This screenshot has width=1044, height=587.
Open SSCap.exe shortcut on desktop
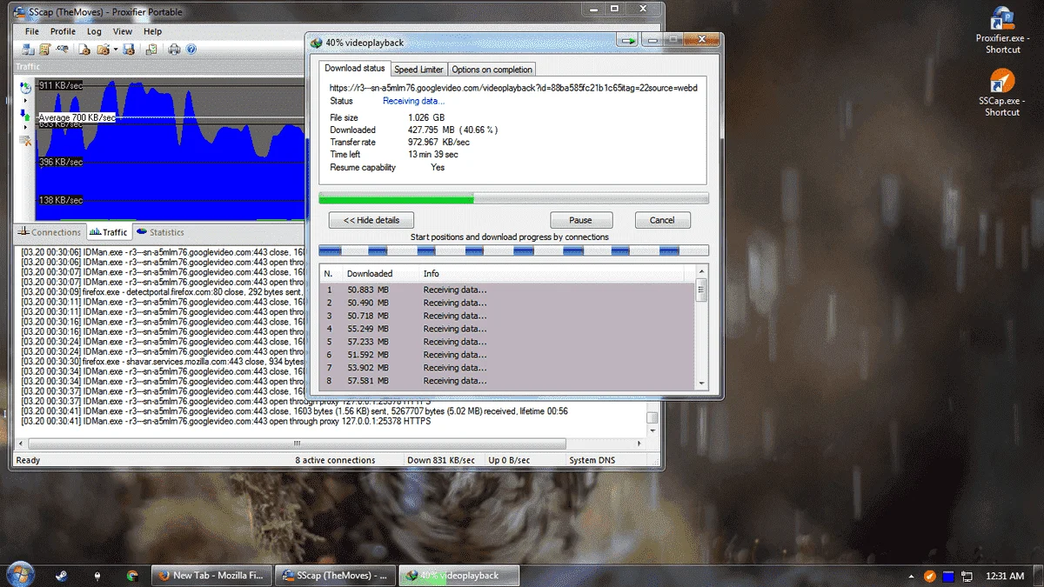[1002, 93]
